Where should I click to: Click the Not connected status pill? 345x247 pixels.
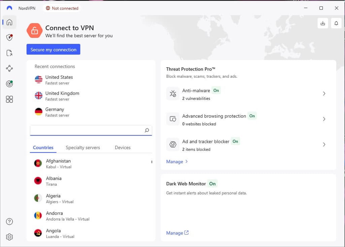(x=62, y=8)
